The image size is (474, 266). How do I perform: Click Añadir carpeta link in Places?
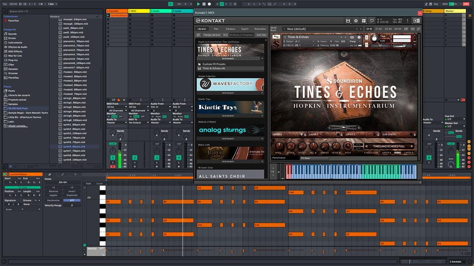tap(19, 126)
